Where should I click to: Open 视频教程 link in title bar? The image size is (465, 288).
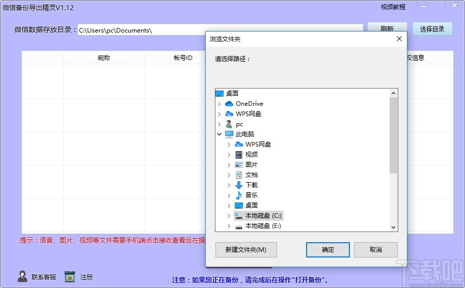(x=393, y=7)
